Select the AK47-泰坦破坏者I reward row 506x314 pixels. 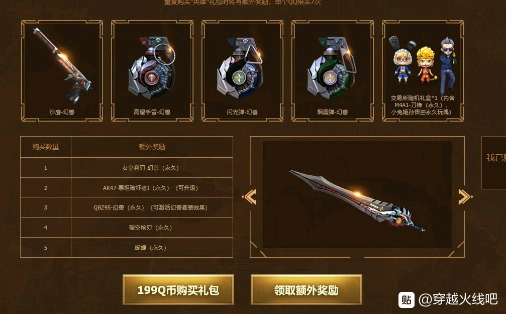tap(127, 188)
